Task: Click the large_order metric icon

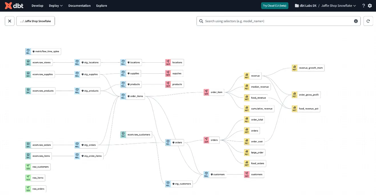Action: coord(247,153)
